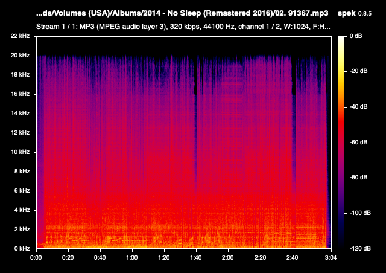386x273 pixels.
Task: Click the 3:04 end time label
Action: pyautogui.click(x=331, y=258)
